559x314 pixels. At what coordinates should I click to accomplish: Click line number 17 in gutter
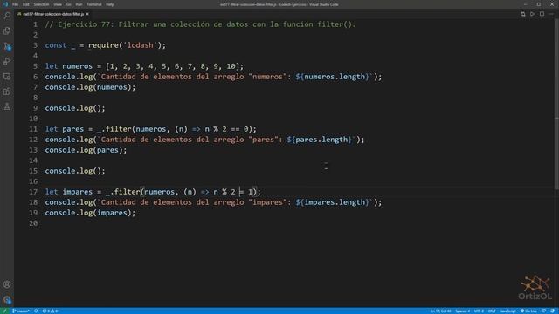point(33,192)
